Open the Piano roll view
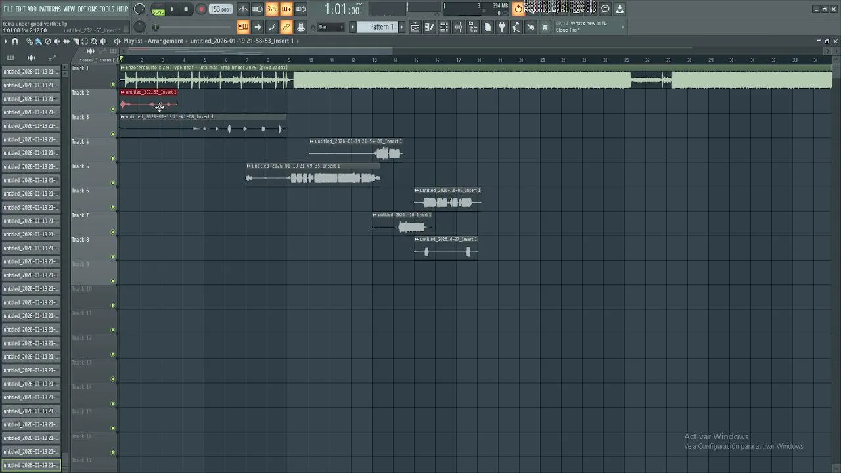The image size is (841, 473). 430,27
